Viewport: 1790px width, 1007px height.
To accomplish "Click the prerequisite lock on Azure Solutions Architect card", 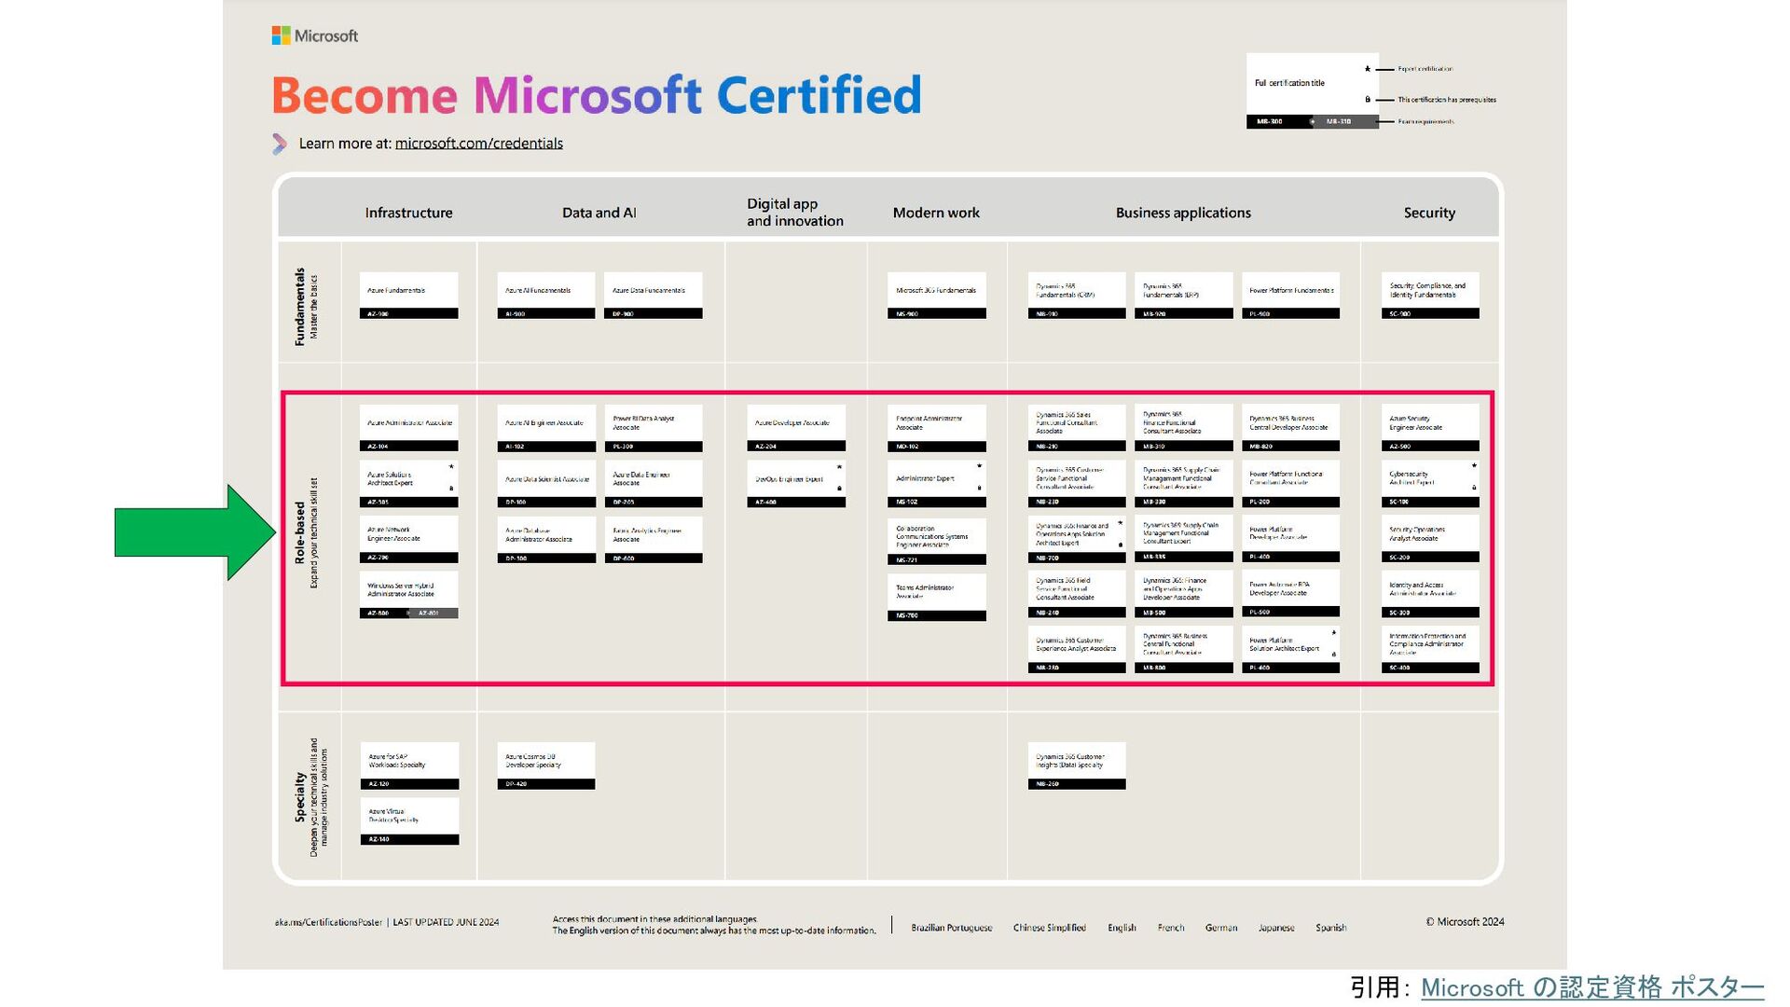I will click(451, 489).
